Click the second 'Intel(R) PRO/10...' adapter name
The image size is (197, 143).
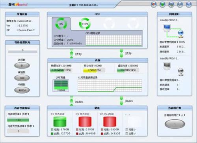169,58
